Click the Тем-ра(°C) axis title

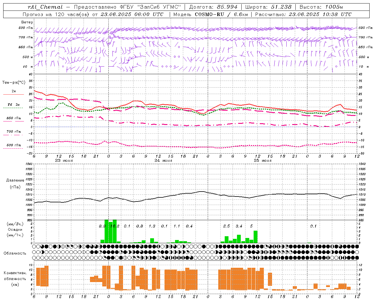14,83
